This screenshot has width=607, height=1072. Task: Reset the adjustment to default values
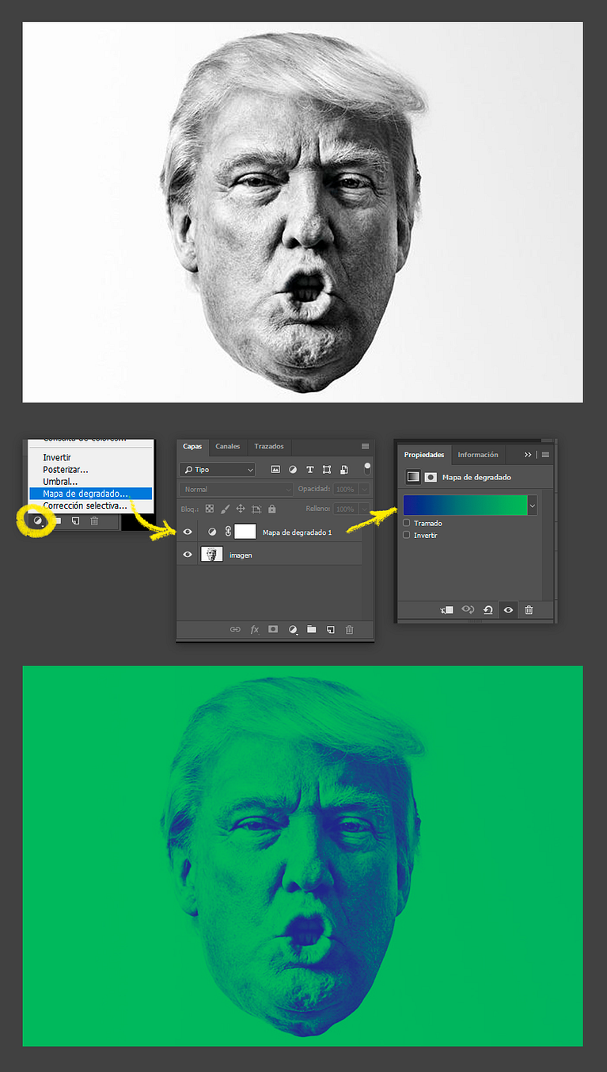(x=488, y=609)
